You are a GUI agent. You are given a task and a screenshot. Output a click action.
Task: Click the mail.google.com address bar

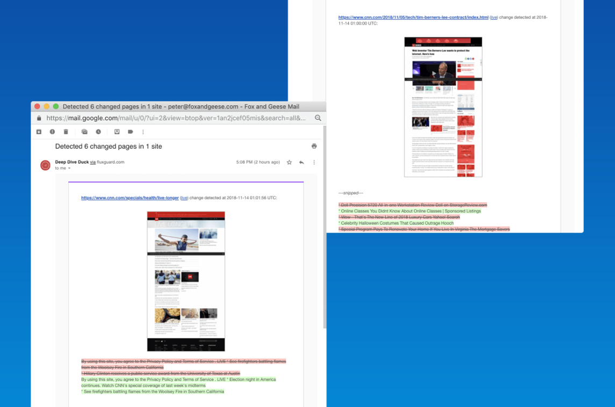176,118
